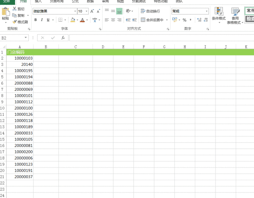Open font name dropdown 微软雅黑
Viewport: 254px width, 198px height.
[x=75, y=11]
